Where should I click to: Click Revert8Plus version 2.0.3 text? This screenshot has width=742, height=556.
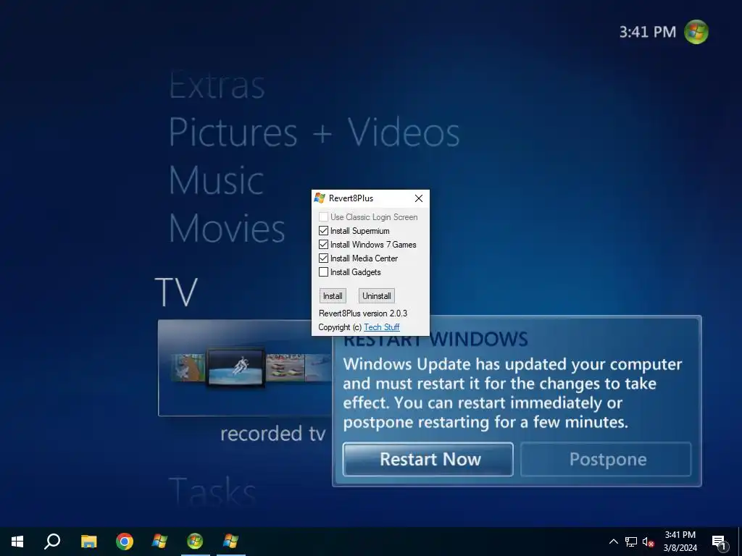(x=363, y=313)
